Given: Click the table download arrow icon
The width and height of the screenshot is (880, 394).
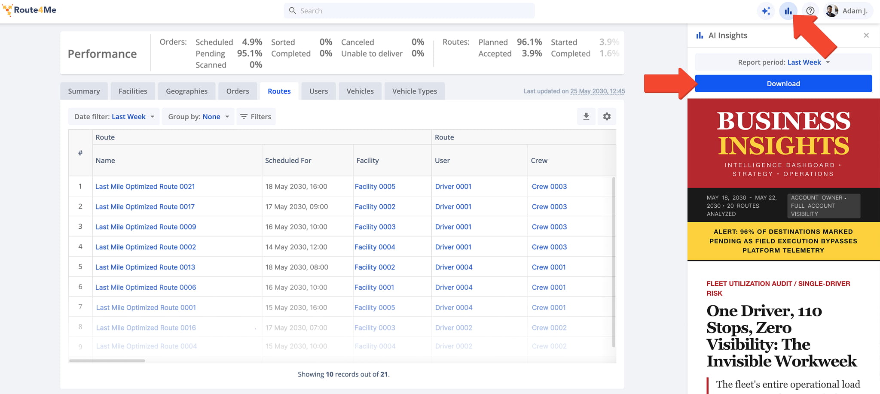Looking at the screenshot, I should 586,116.
